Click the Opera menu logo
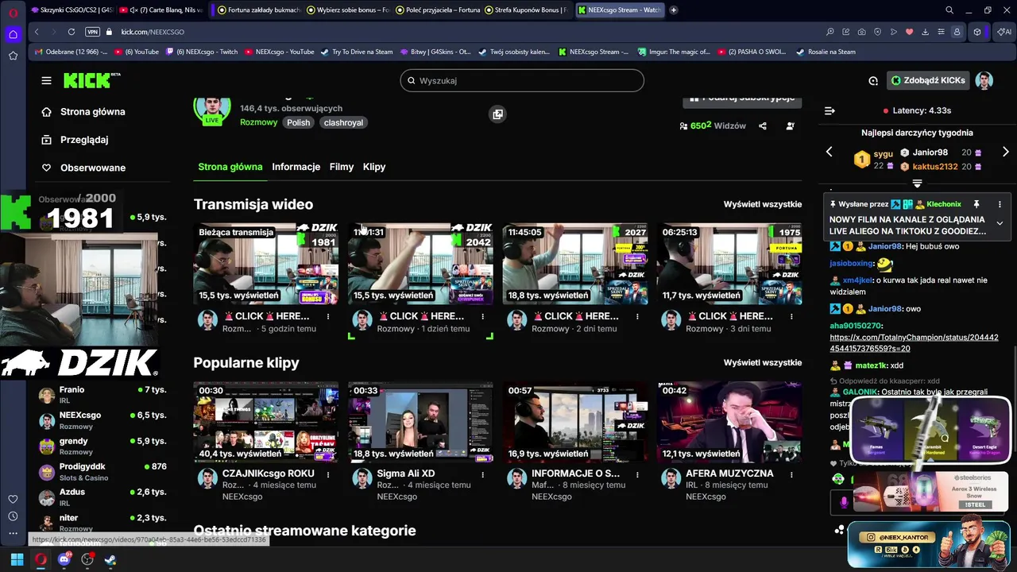Screen dimensions: 1017x572 coord(13,11)
